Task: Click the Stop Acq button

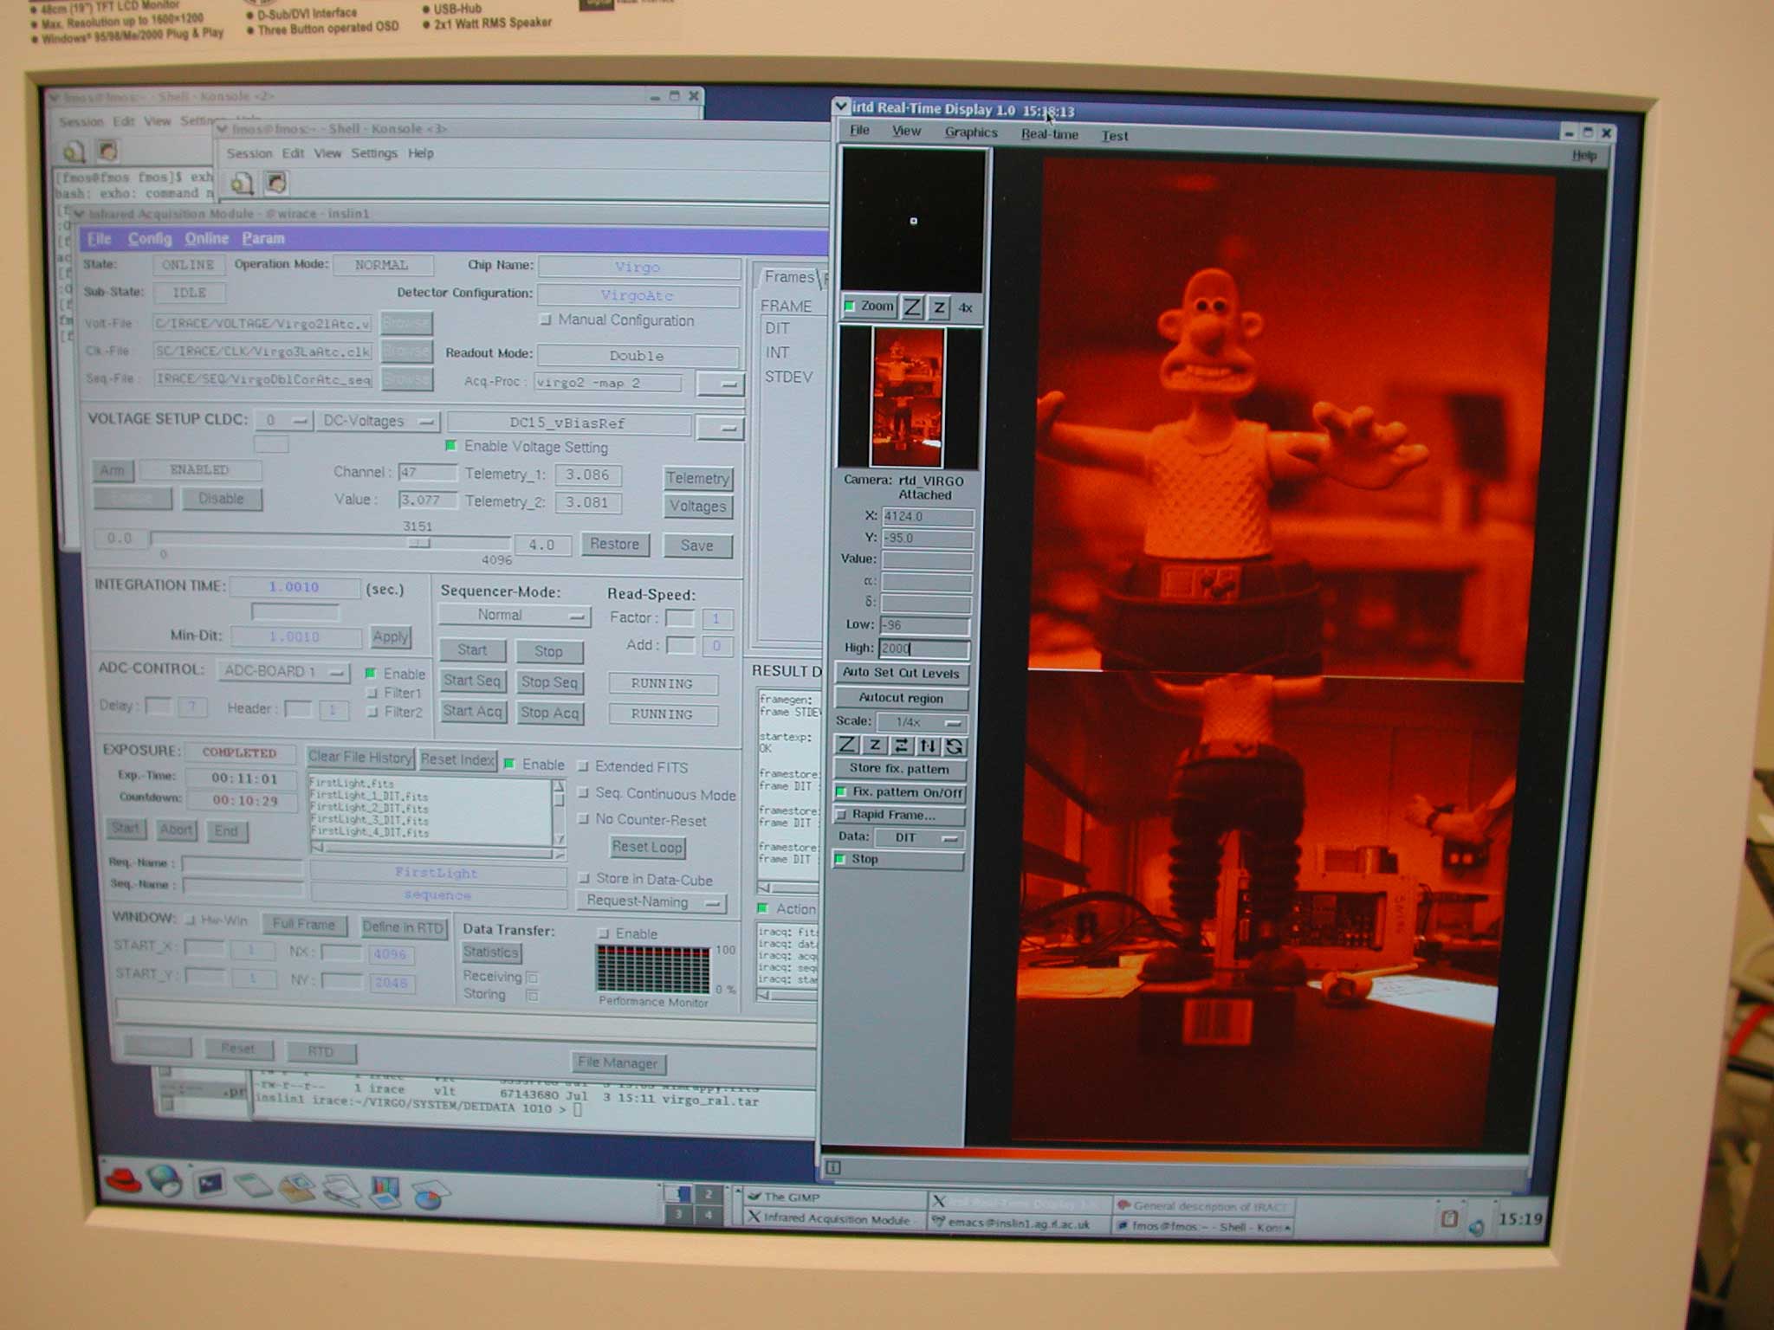Action: pos(550,713)
